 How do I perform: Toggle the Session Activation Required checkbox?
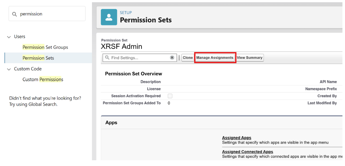click(x=170, y=96)
